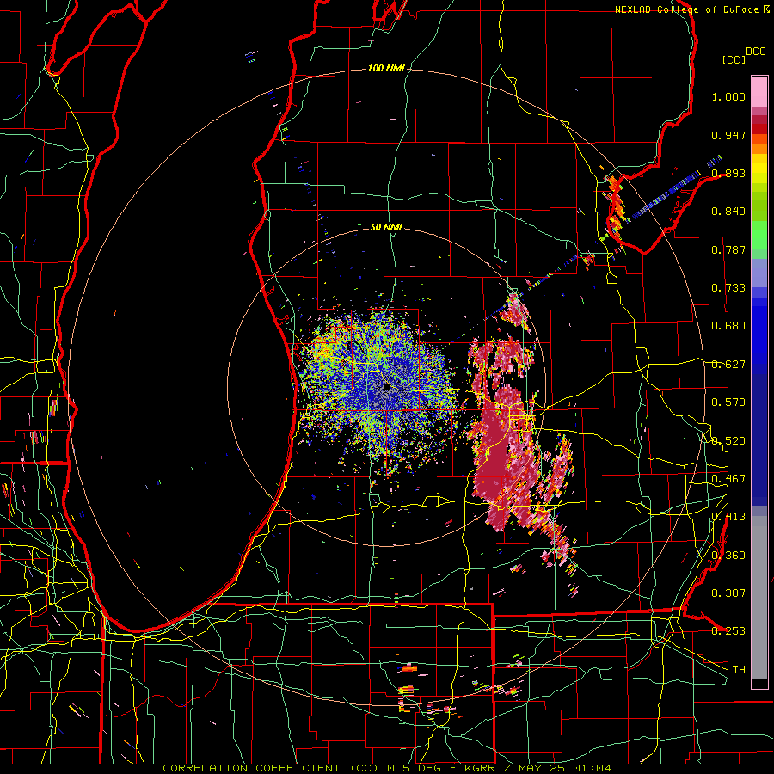Click the 50 NMI range ring label
This screenshot has width=774, height=774.
pos(386,227)
